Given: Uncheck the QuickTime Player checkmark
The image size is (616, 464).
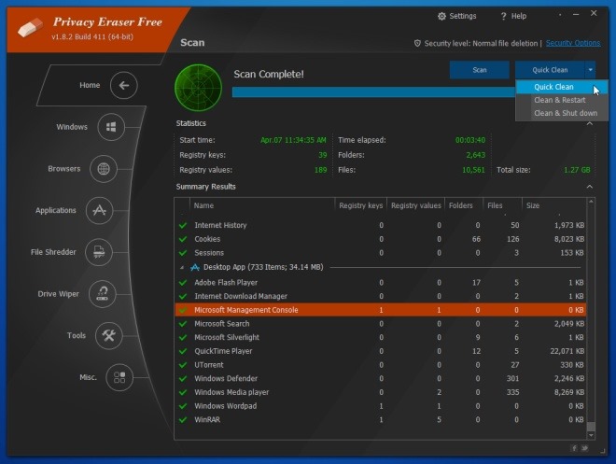Looking at the screenshot, I should [x=183, y=351].
